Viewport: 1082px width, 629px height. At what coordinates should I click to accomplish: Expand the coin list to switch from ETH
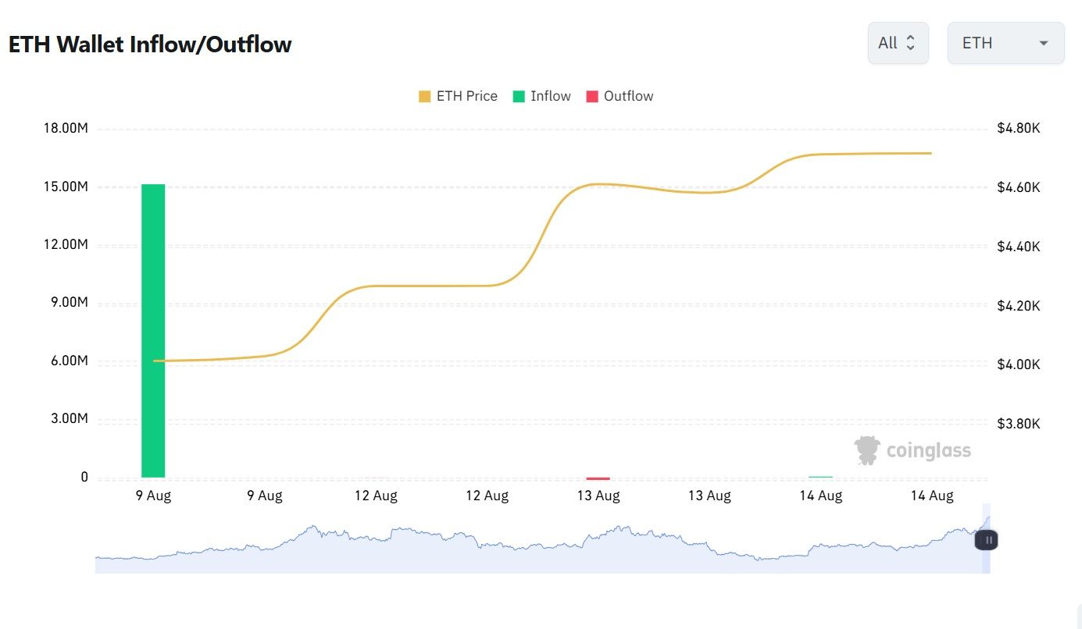pyautogui.click(x=1005, y=43)
